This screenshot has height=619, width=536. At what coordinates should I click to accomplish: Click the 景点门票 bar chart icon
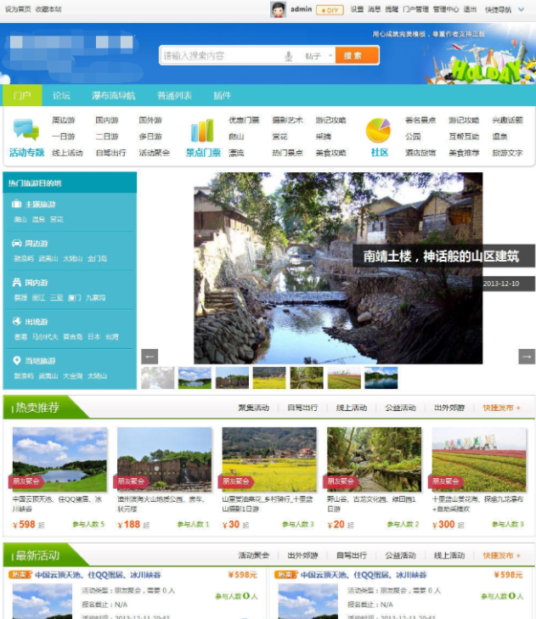(x=202, y=131)
